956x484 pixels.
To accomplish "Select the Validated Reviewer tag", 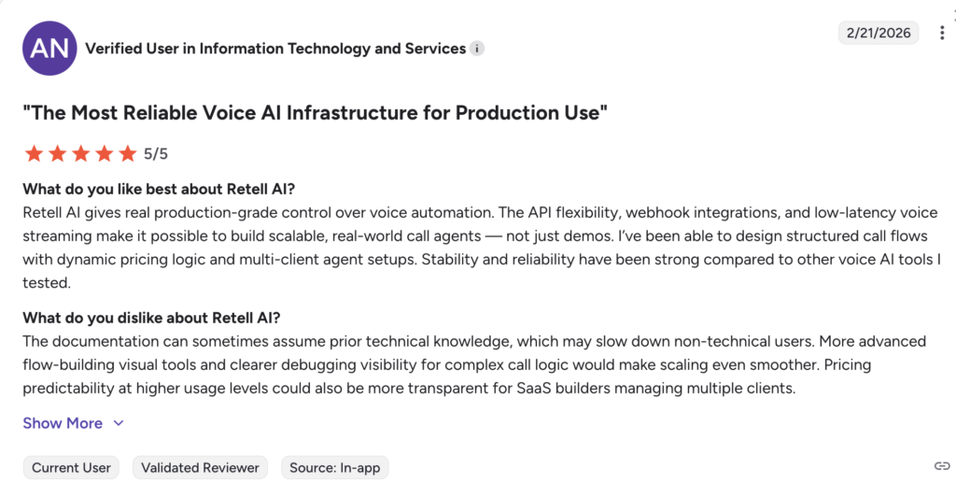I will pyautogui.click(x=200, y=468).
